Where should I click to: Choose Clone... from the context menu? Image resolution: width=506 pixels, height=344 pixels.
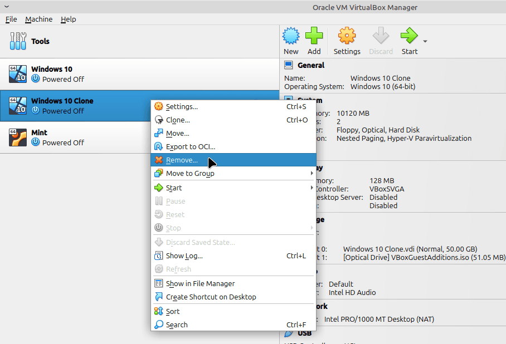click(233, 120)
